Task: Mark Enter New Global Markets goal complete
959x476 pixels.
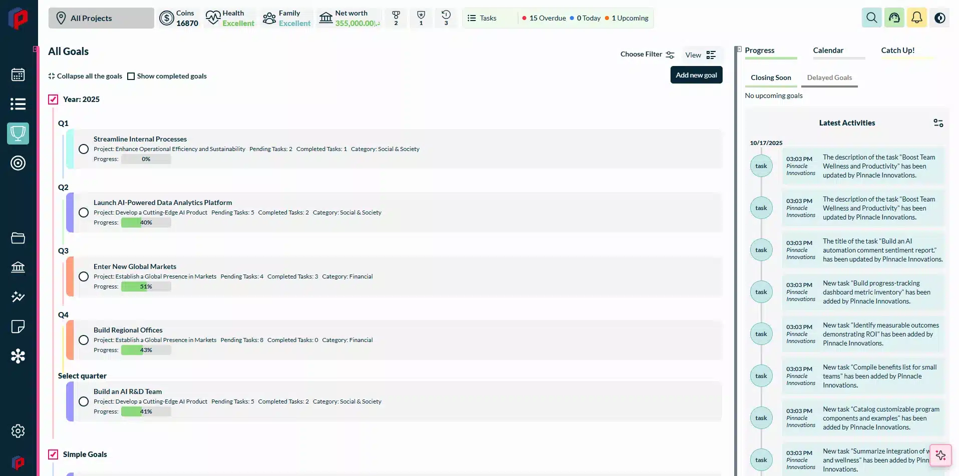Action: (84, 276)
